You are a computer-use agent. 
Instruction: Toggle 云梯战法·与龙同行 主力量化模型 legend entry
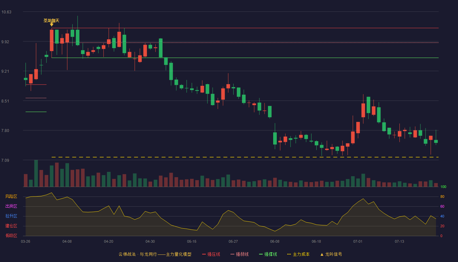click(x=155, y=254)
